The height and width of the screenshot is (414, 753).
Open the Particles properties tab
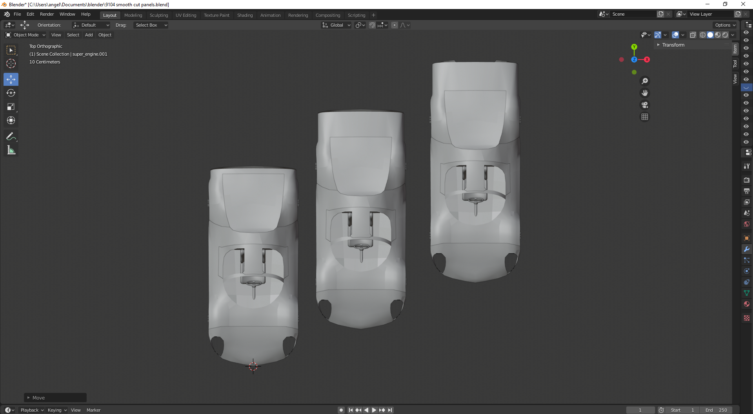point(746,260)
